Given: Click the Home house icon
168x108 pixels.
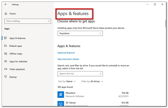Looking at the screenshot, I should pyautogui.click(x=6, y=14).
